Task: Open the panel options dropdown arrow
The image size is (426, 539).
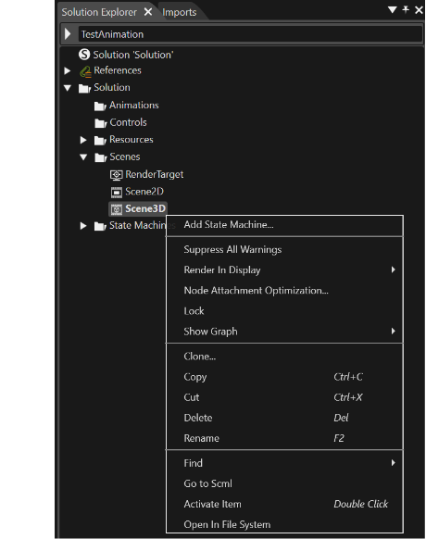Action: (393, 9)
